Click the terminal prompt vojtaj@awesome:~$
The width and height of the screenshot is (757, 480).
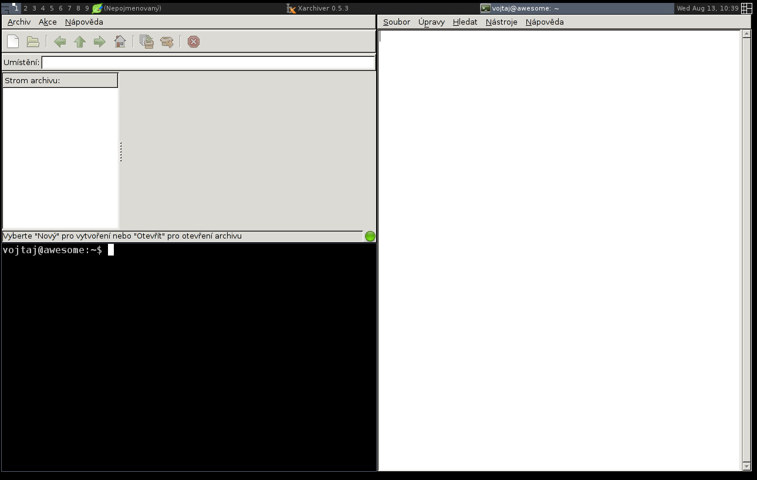[52, 250]
